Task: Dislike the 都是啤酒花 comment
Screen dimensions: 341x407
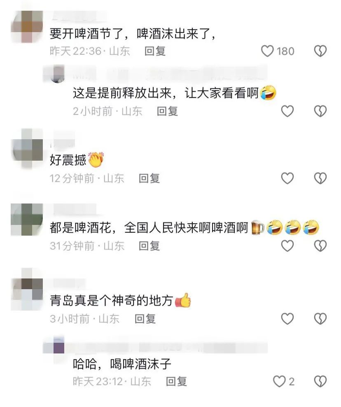Action: coord(320,246)
